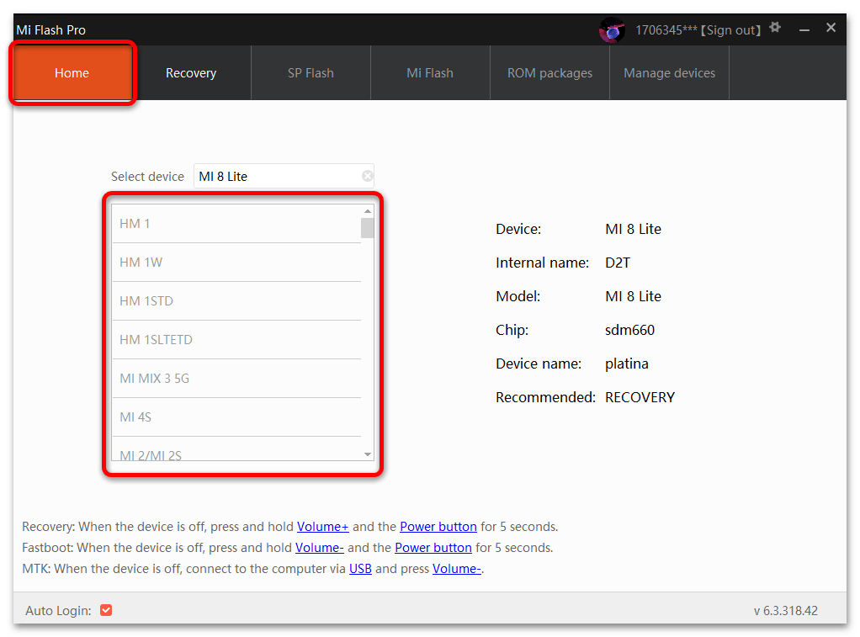Select HM 1STD in the device list

tap(236, 301)
